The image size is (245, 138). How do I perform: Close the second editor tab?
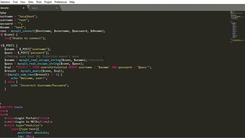point(56,8)
